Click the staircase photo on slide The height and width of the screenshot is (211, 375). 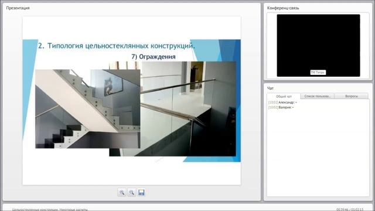pyautogui.click(x=87, y=109)
